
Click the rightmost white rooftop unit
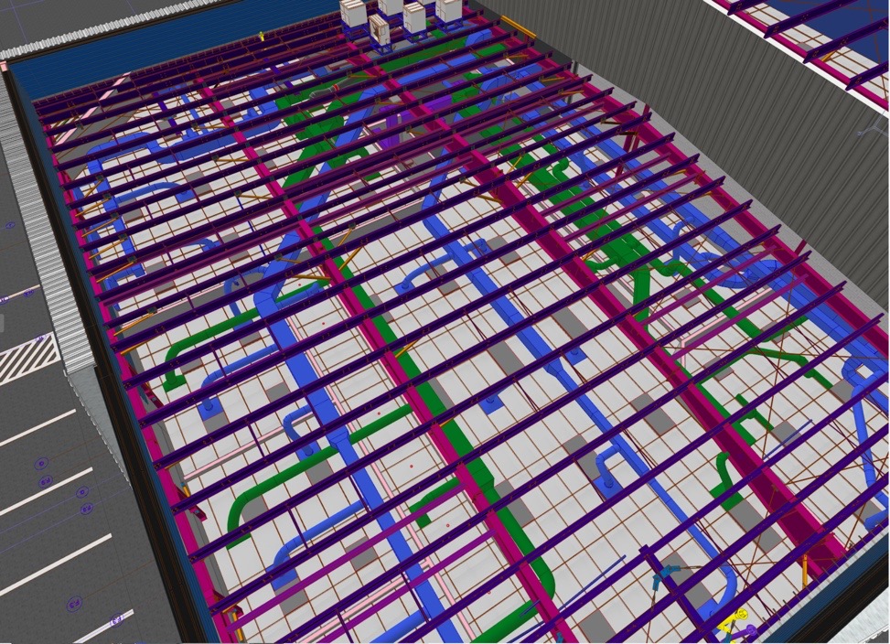coord(448,9)
